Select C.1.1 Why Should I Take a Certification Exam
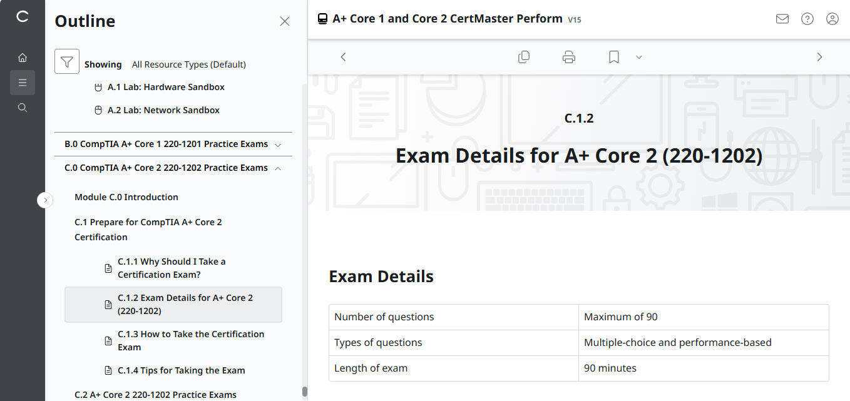Image resolution: width=850 pixels, height=401 pixels. [172, 267]
